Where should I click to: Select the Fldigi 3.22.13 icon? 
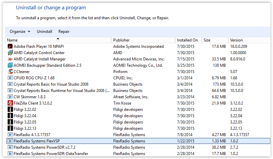click(x=10, y=128)
